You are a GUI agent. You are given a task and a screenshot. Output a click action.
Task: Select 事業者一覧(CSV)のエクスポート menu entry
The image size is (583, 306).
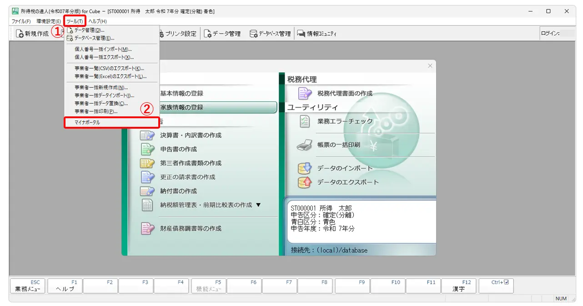coord(110,68)
